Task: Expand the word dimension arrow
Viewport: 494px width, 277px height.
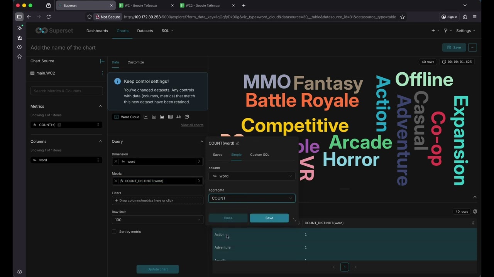Action: 199,162
